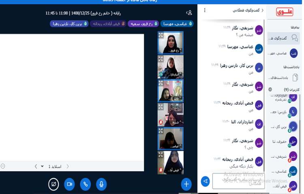Image resolution: width=304 pixels, height=194 pixels.
Task: Open رخ فروز webcam name dropdown
Action: pos(175,51)
